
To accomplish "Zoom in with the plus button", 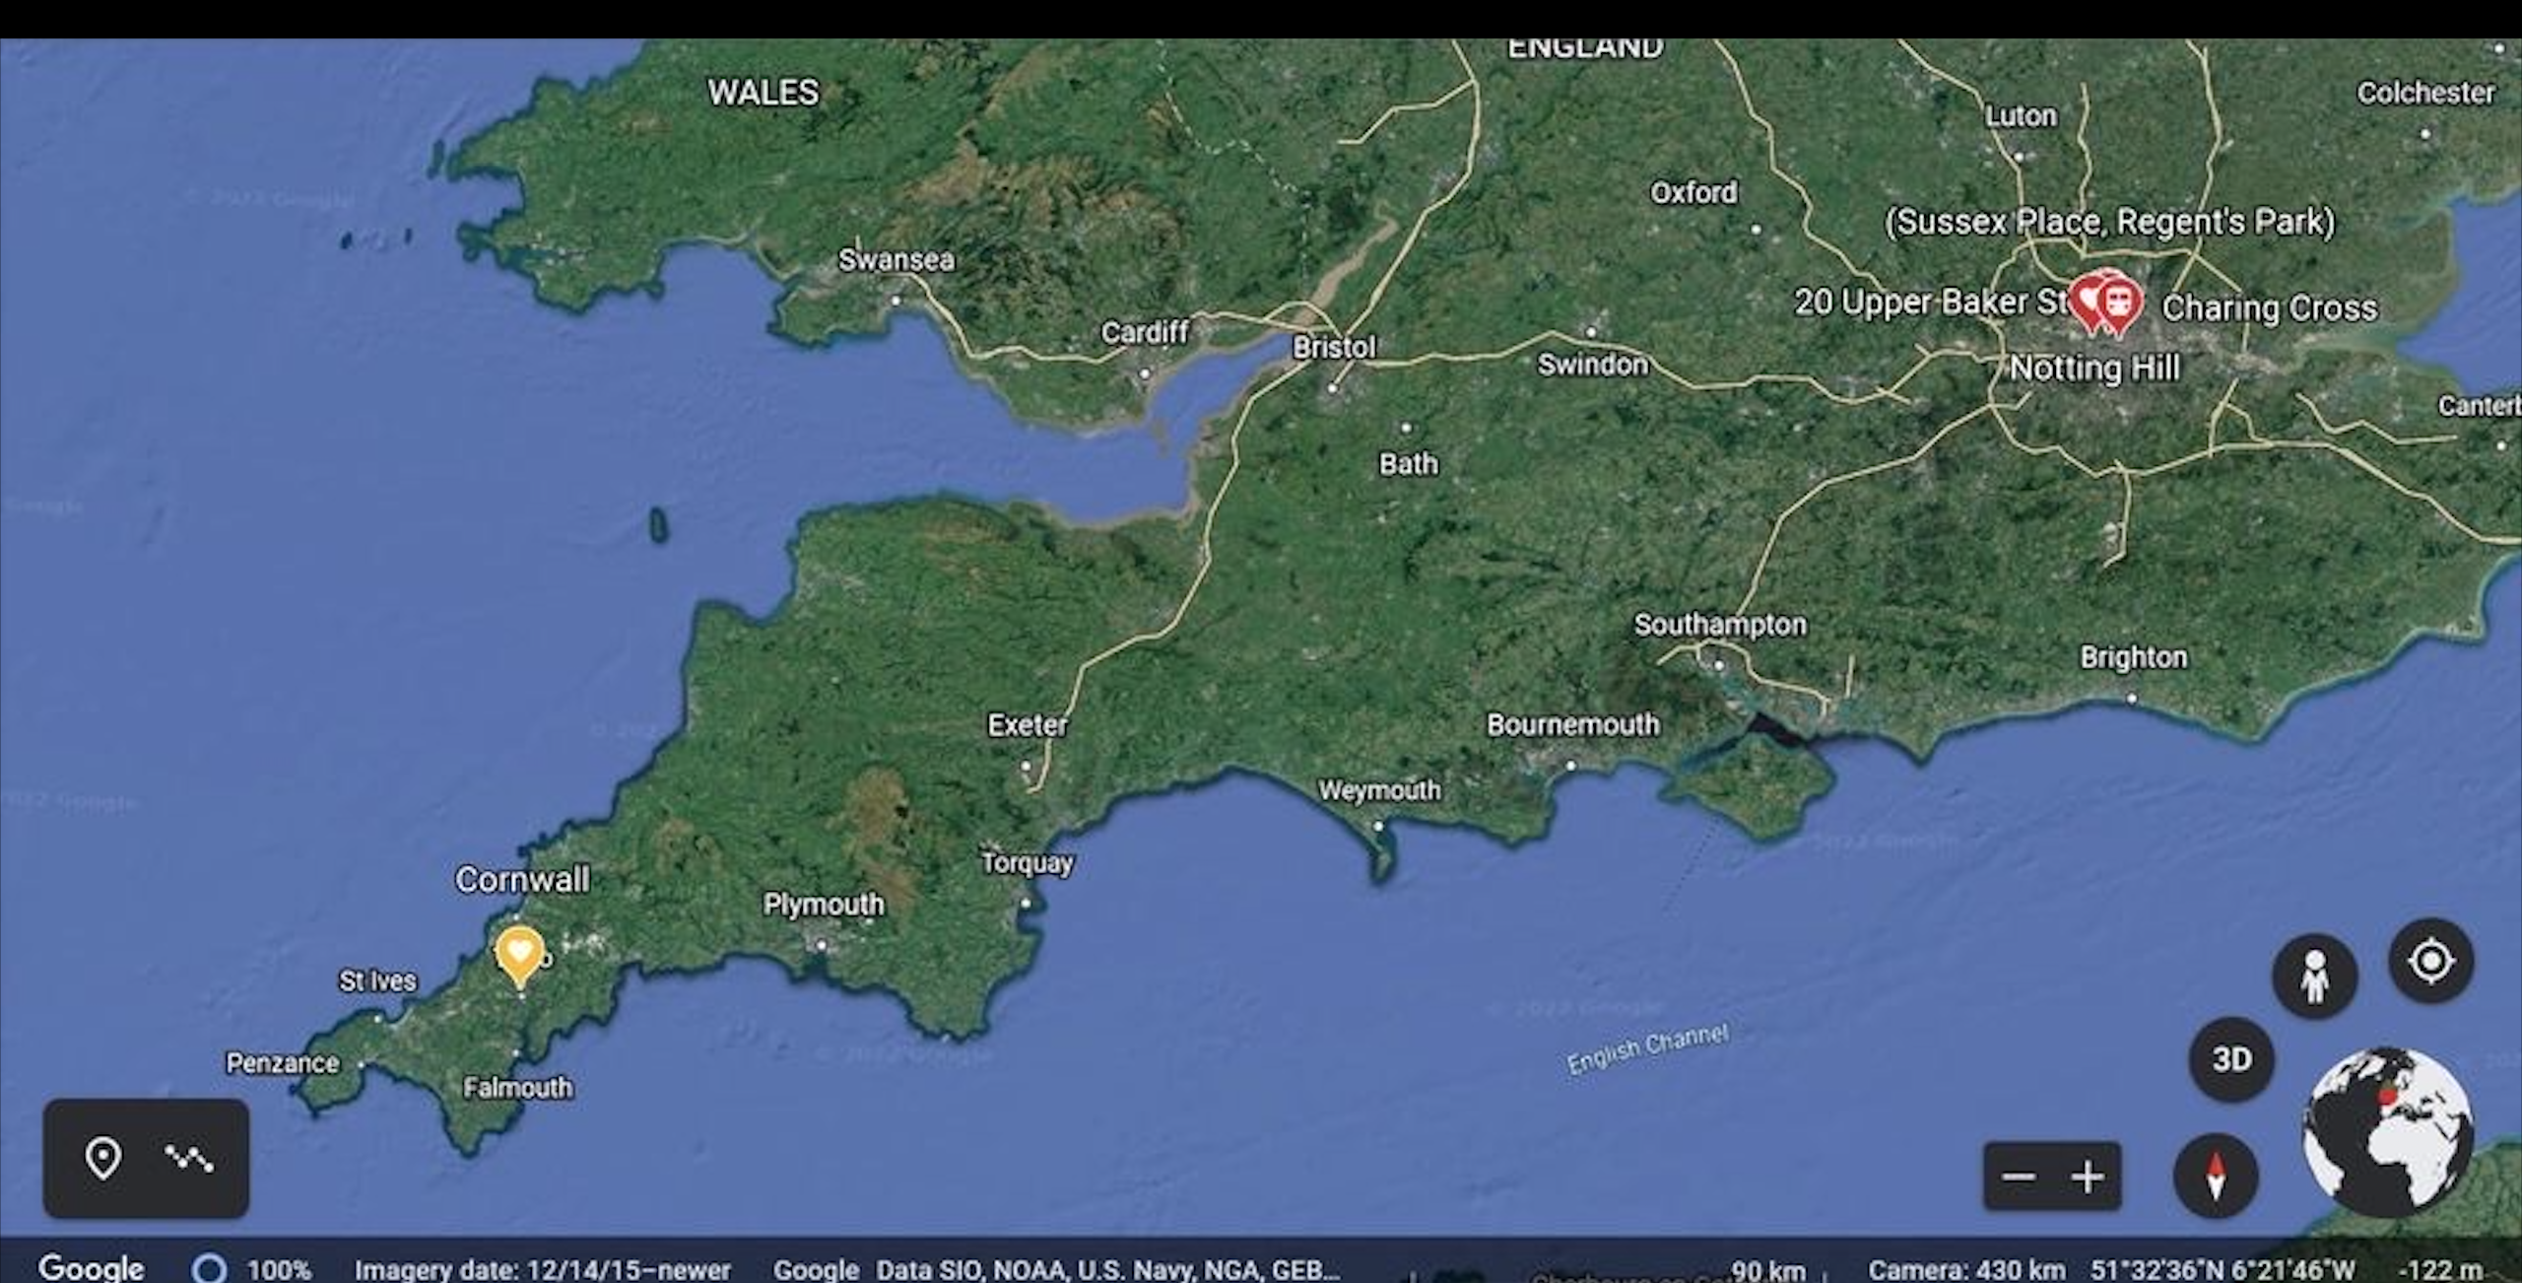I will click(x=2087, y=1177).
